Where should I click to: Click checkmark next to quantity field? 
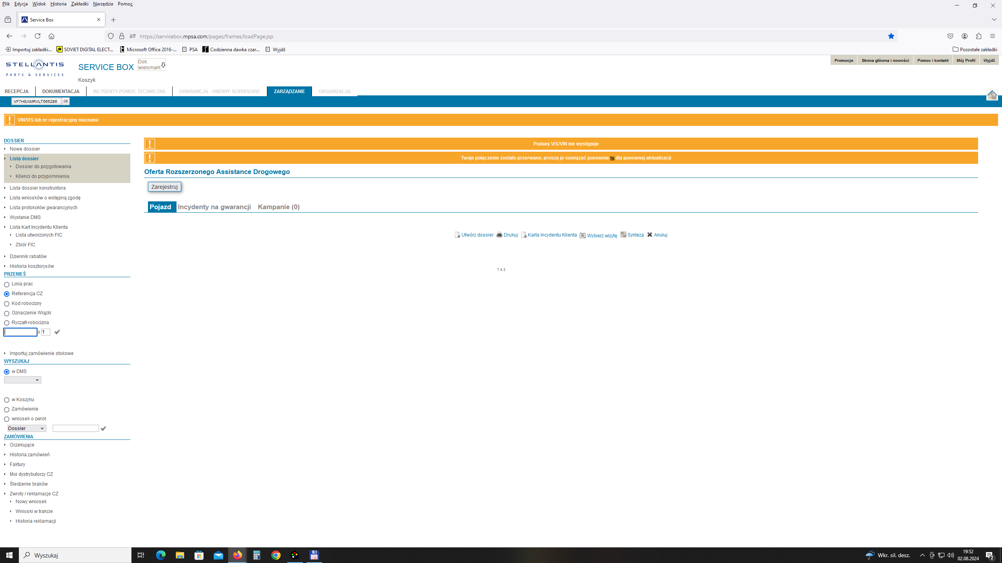point(57,332)
